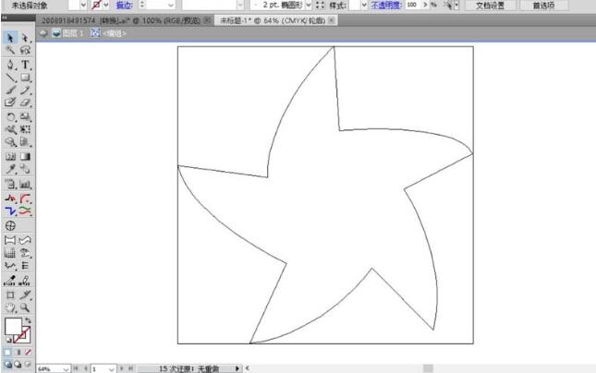Swap fill and stroke colors arrow
Screen dimensions: 596x373
click(28, 320)
